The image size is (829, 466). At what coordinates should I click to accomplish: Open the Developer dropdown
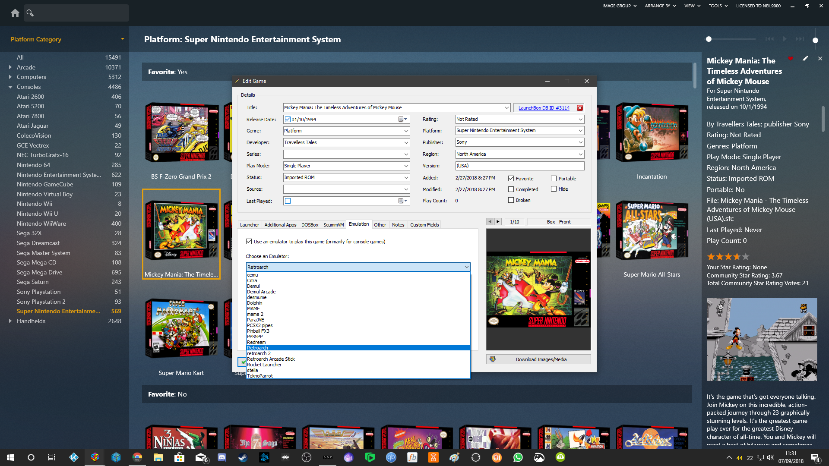tap(406, 142)
